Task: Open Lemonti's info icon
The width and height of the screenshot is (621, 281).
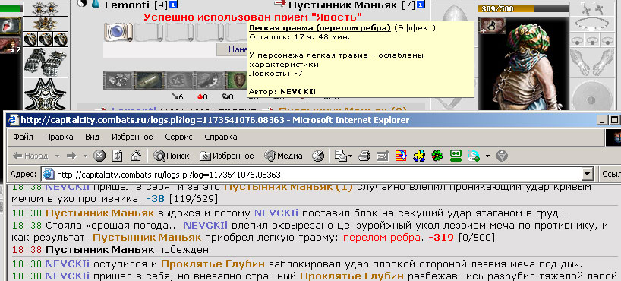Action: pyautogui.click(x=173, y=5)
